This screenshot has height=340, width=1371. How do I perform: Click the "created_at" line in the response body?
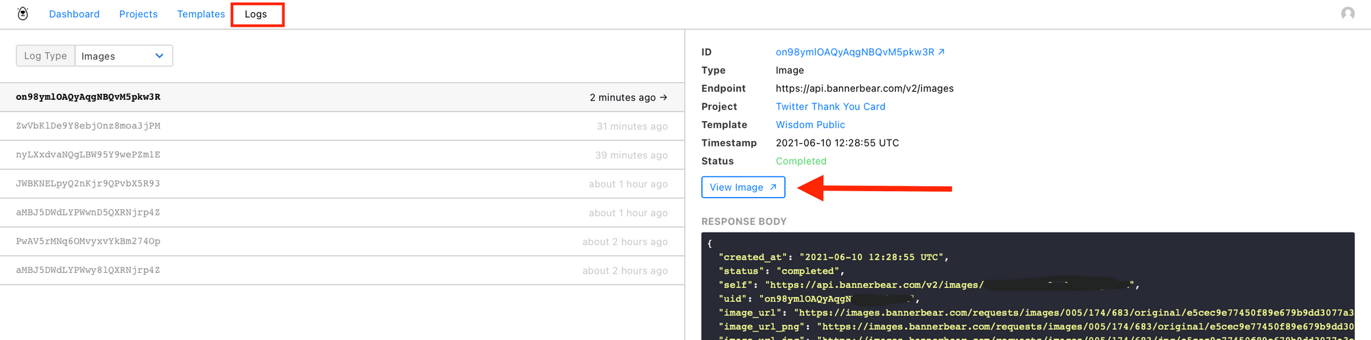coord(834,257)
